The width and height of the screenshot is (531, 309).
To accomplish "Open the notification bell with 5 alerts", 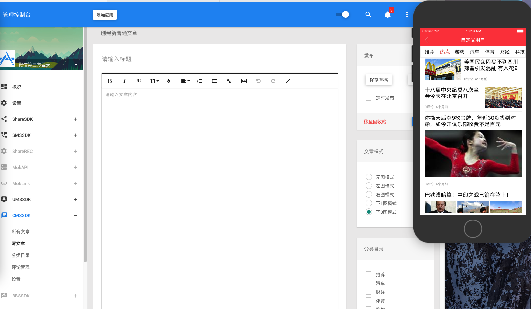I will (x=388, y=15).
